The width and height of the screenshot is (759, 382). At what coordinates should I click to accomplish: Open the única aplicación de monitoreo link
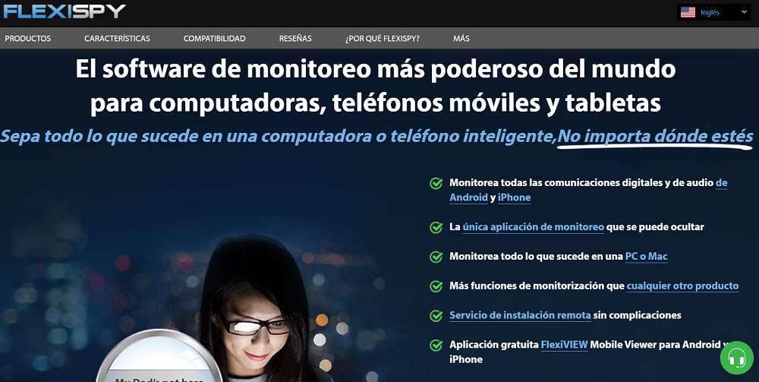533,226
